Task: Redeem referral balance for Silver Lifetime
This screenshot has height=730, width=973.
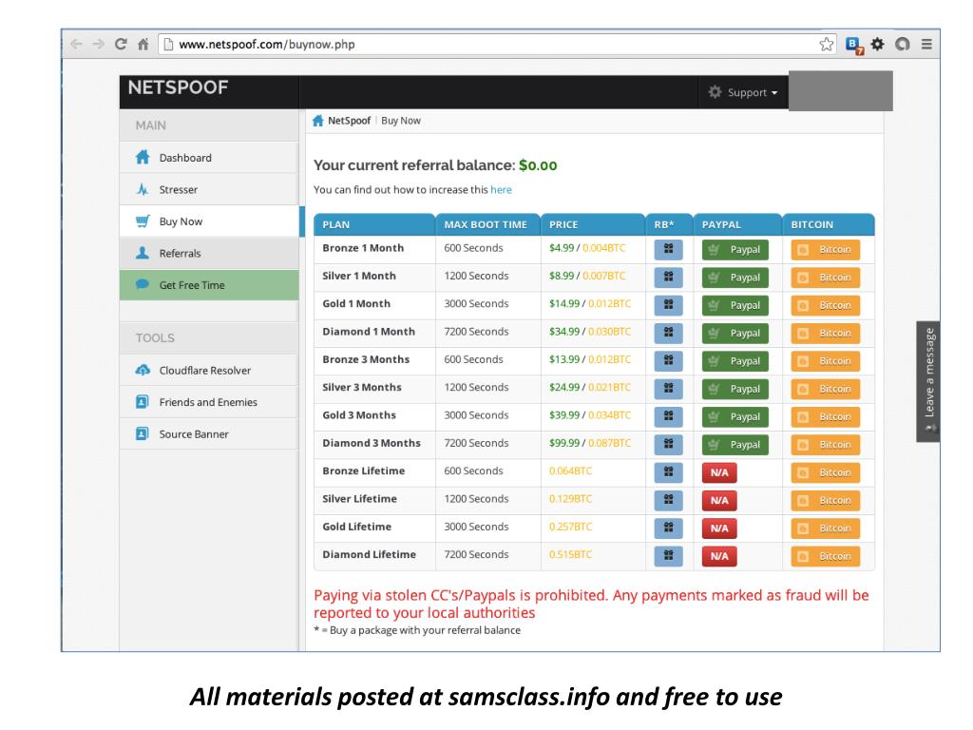Action: [x=668, y=501]
